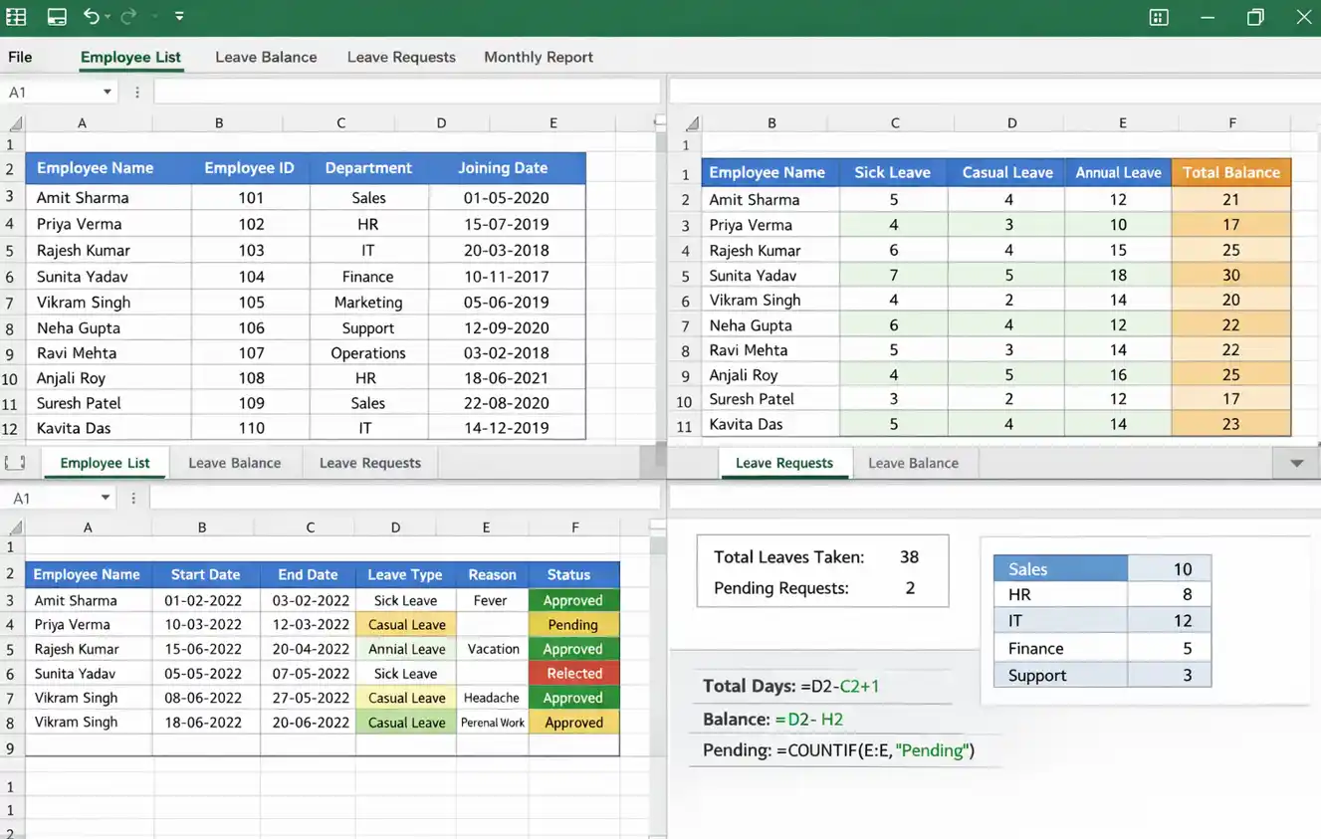Switch to the Monthly Report tab

538,57
